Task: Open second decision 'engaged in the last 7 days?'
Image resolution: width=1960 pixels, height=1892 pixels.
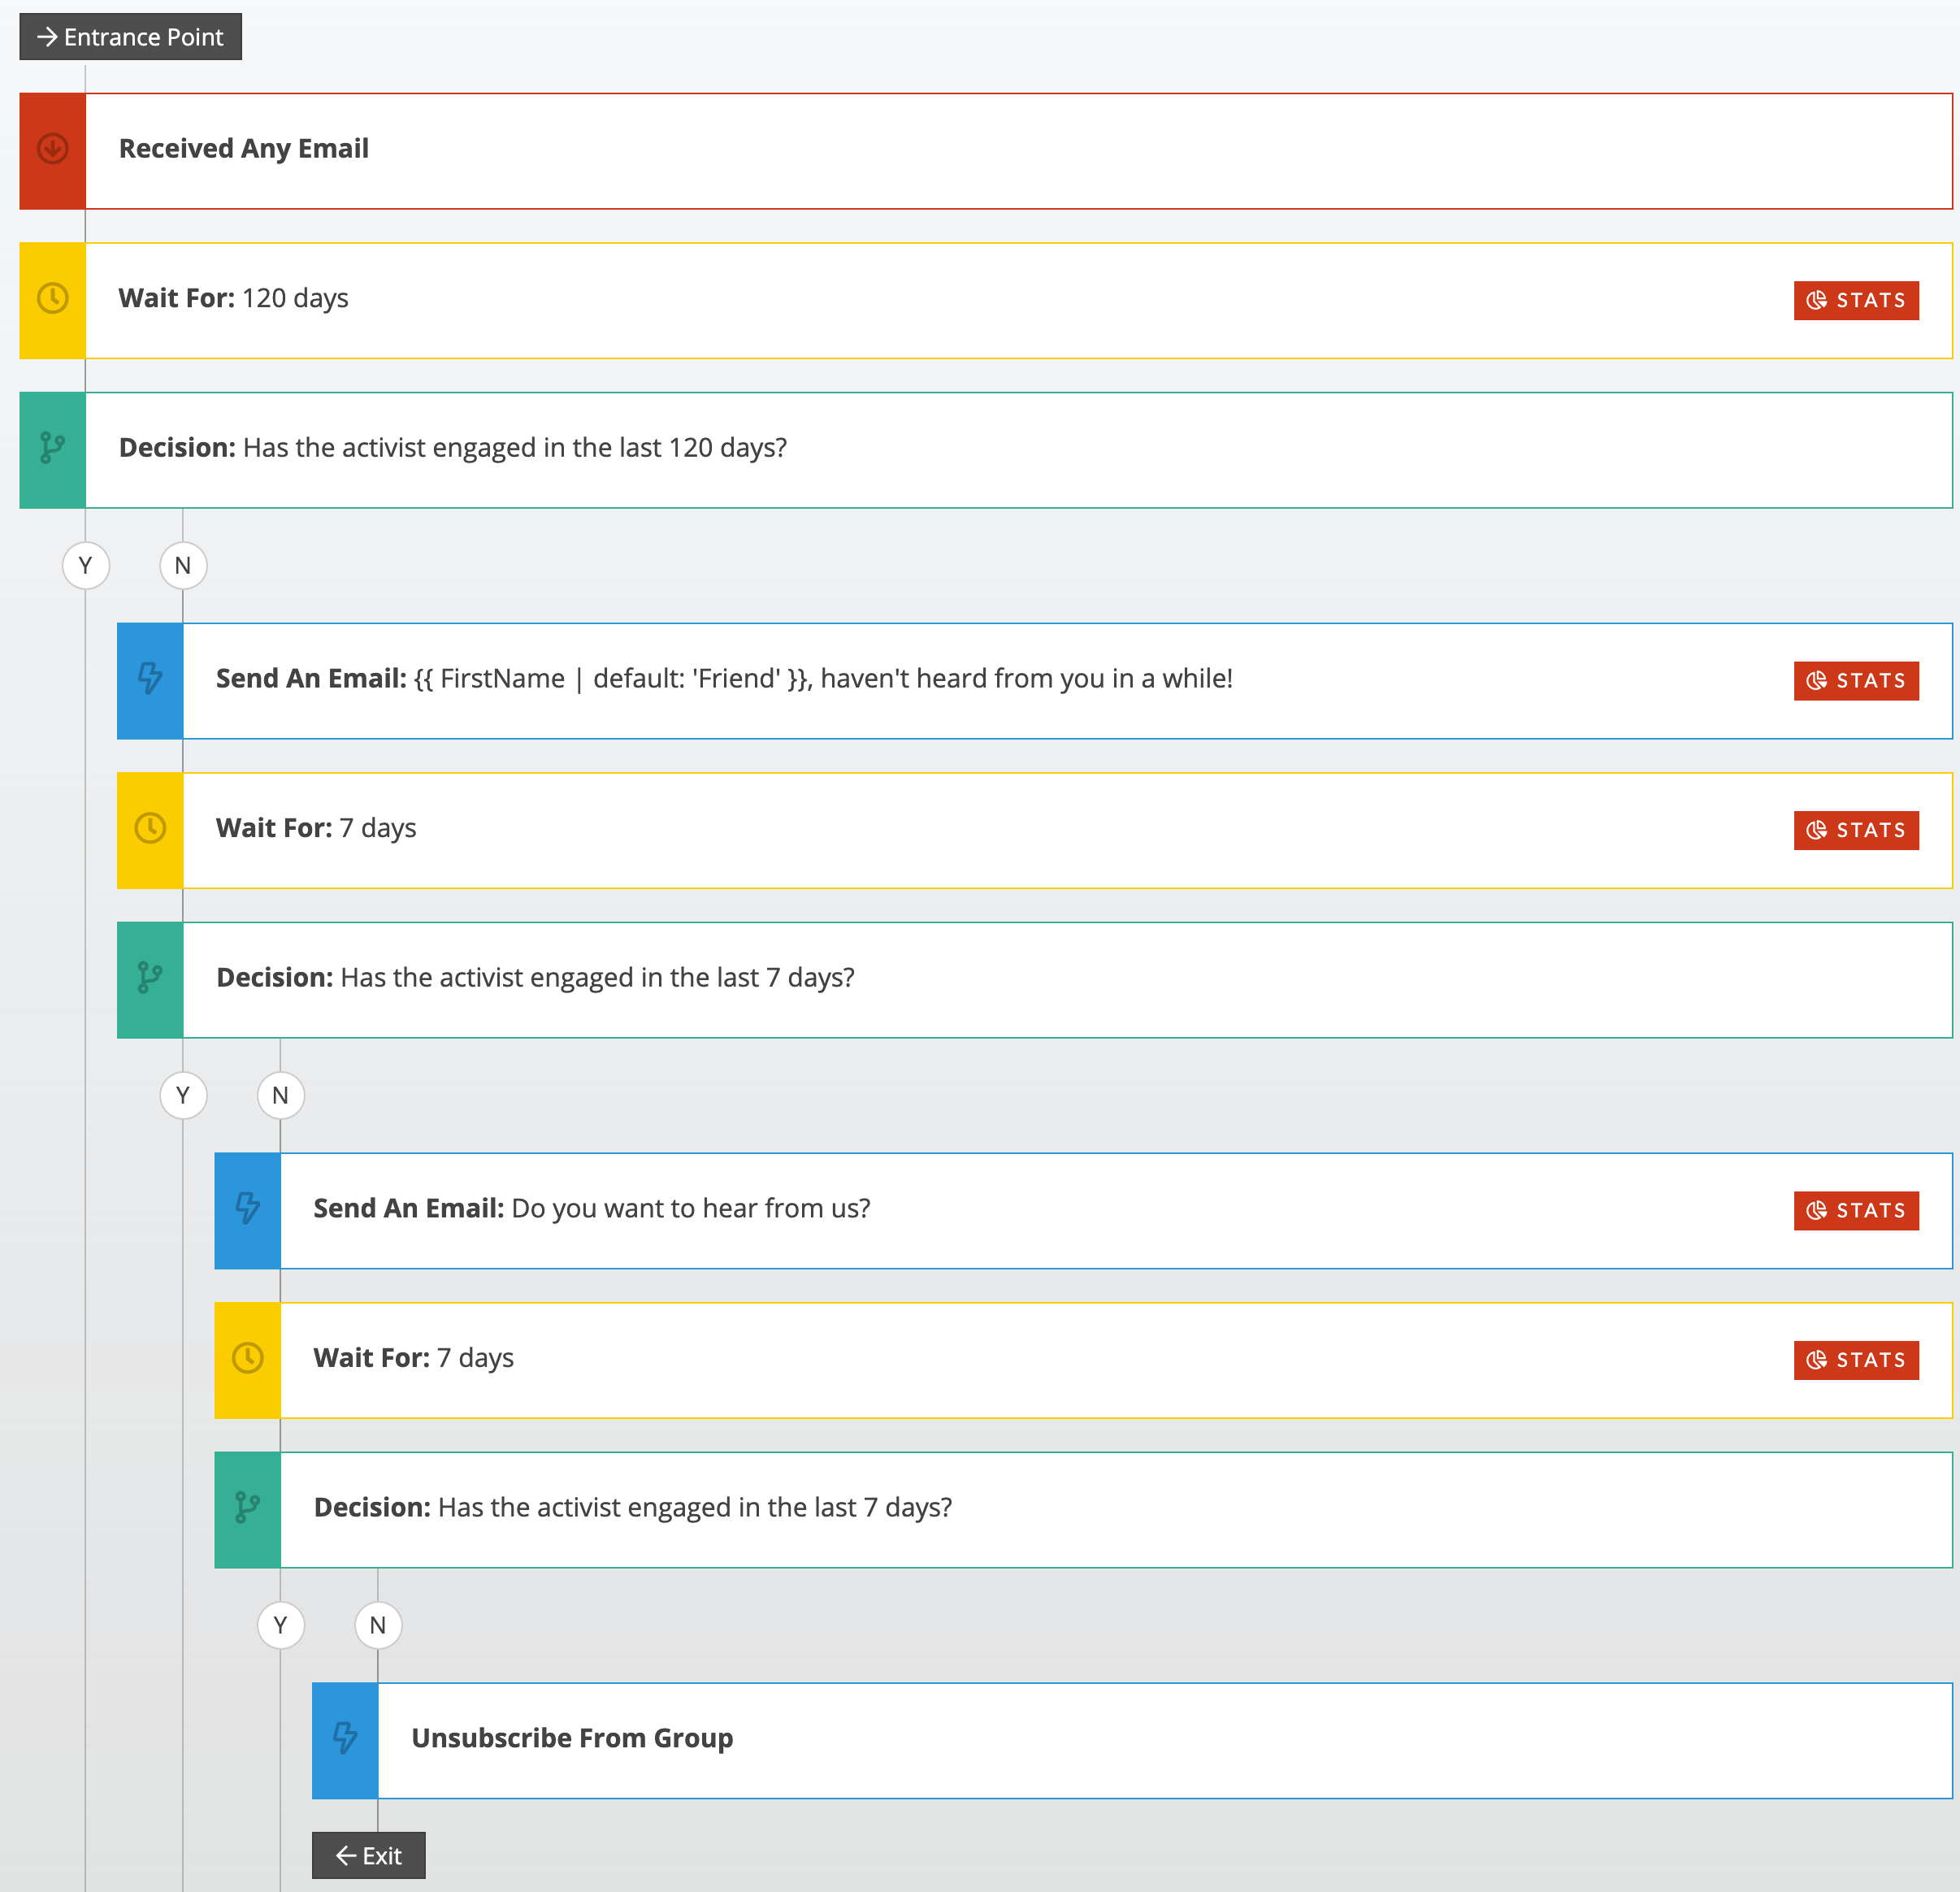Action: point(1084,1510)
